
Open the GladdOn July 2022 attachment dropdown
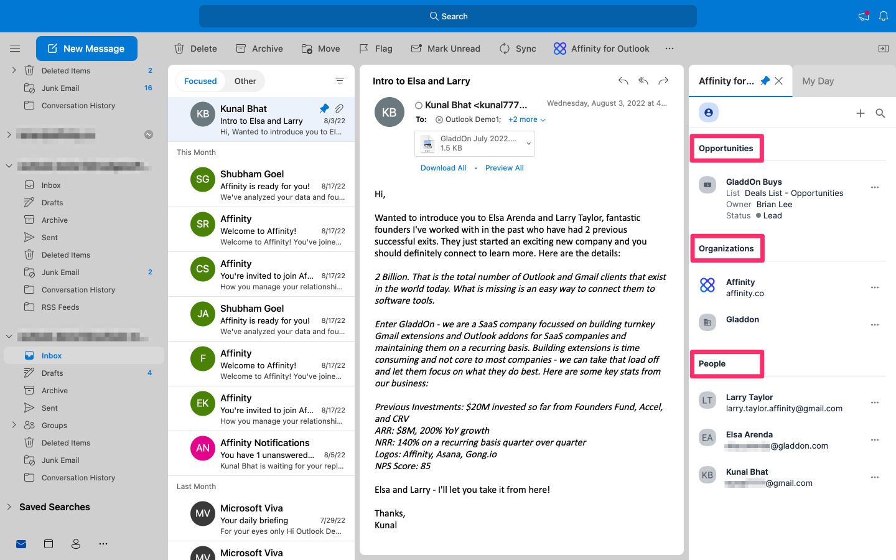[529, 144]
